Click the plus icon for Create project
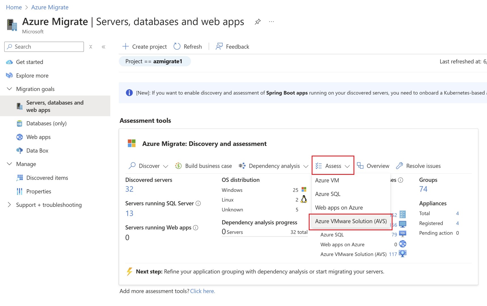Image resolution: width=487 pixels, height=306 pixels. tap(125, 46)
